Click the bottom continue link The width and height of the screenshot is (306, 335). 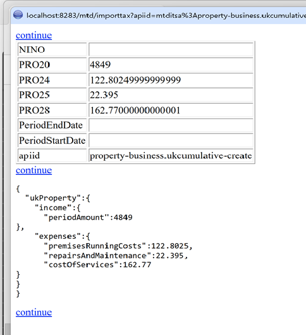[x=34, y=312]
